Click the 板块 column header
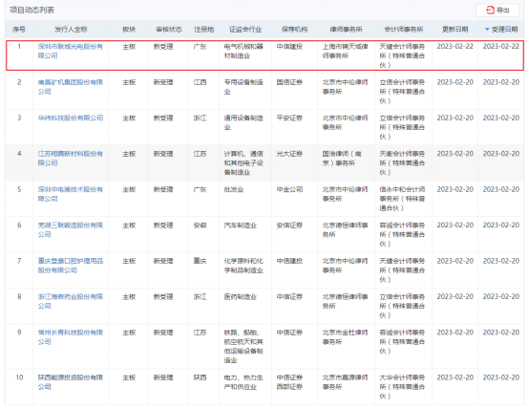 click(129, 30)
